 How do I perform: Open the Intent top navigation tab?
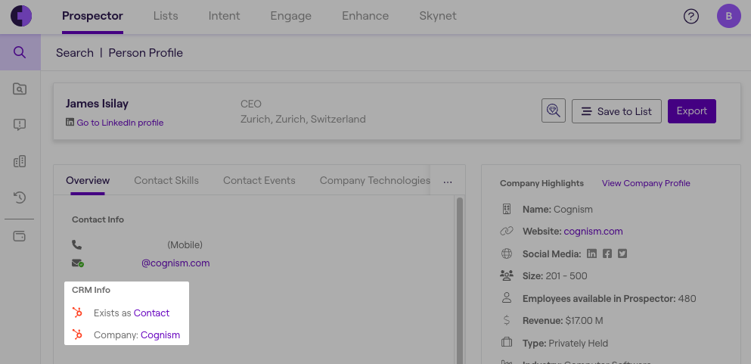(224, 16)
